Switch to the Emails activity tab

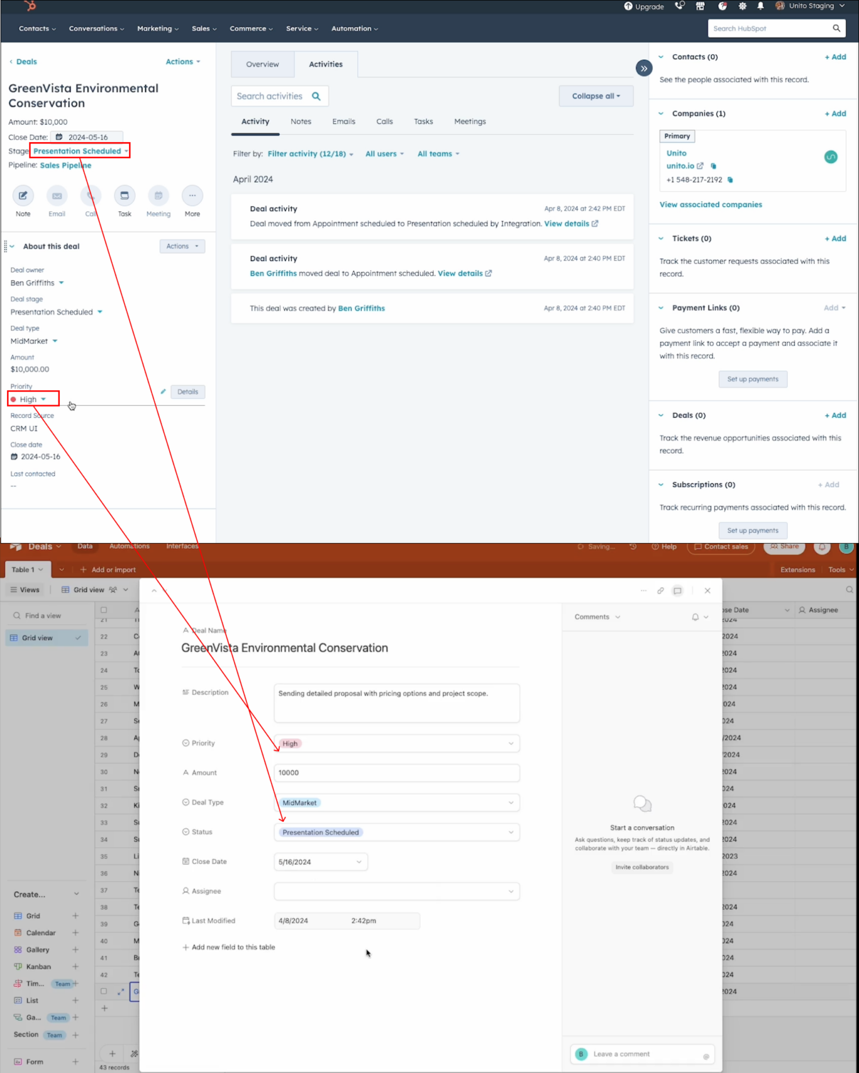pos(343,121)
